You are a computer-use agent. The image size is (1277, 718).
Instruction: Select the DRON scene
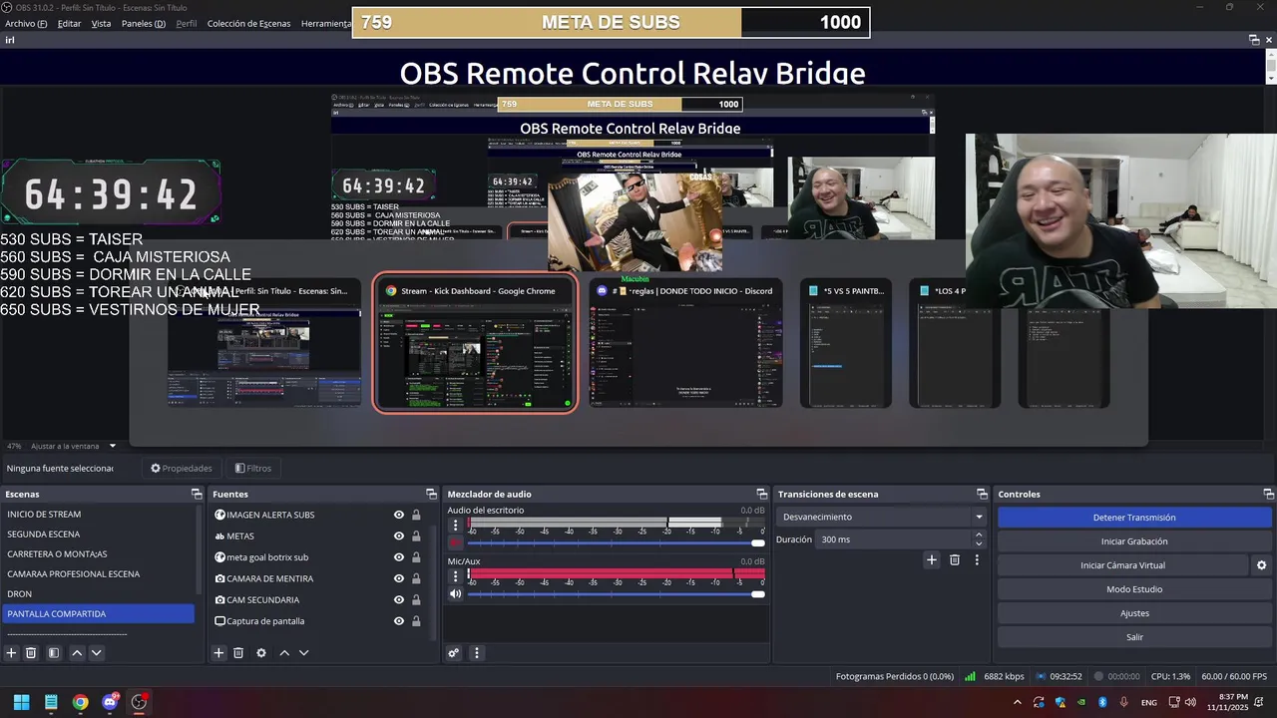[98, 594]
